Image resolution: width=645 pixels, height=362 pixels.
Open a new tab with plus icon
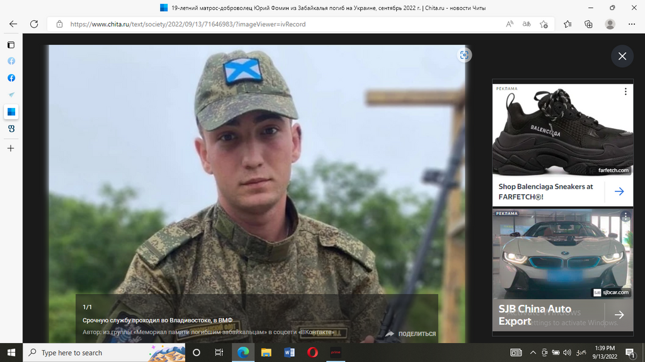coord(11,148)
